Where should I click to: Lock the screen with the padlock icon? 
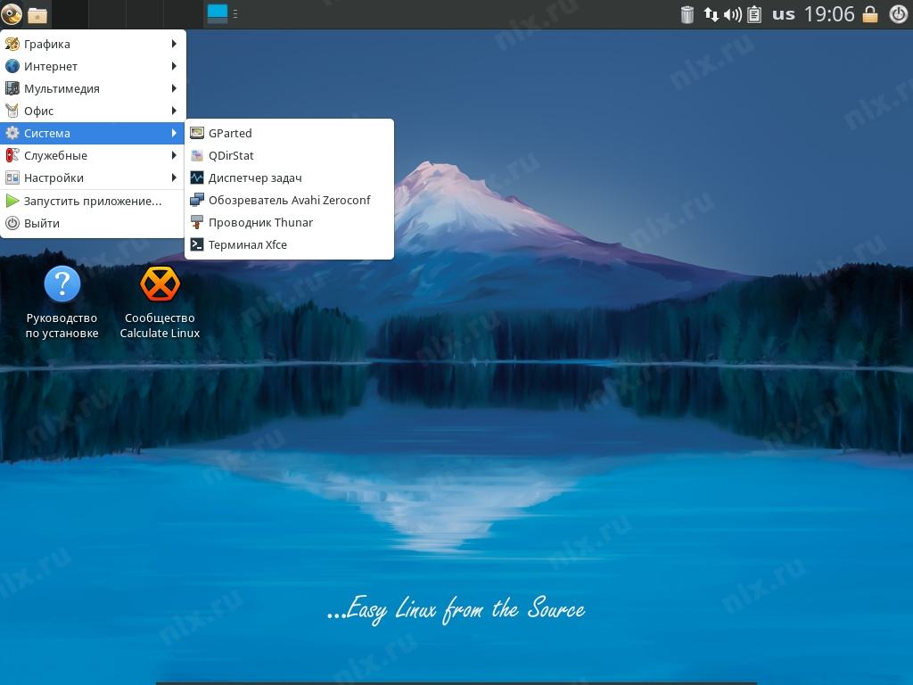coord(870,14)
